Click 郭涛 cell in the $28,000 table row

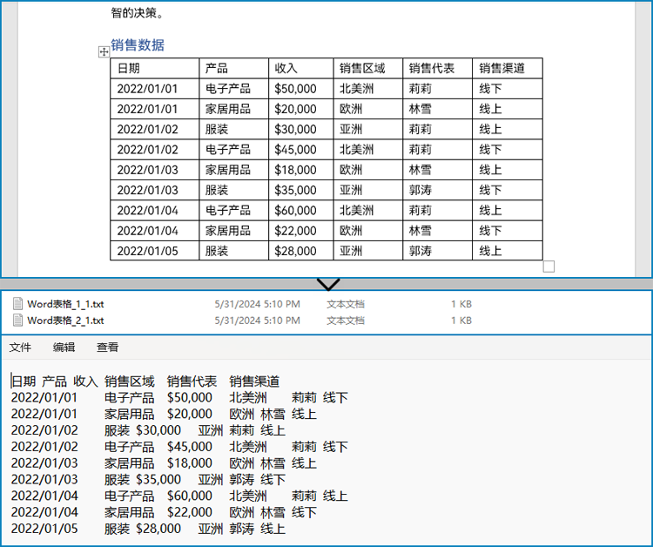click(x=437, y=251)
